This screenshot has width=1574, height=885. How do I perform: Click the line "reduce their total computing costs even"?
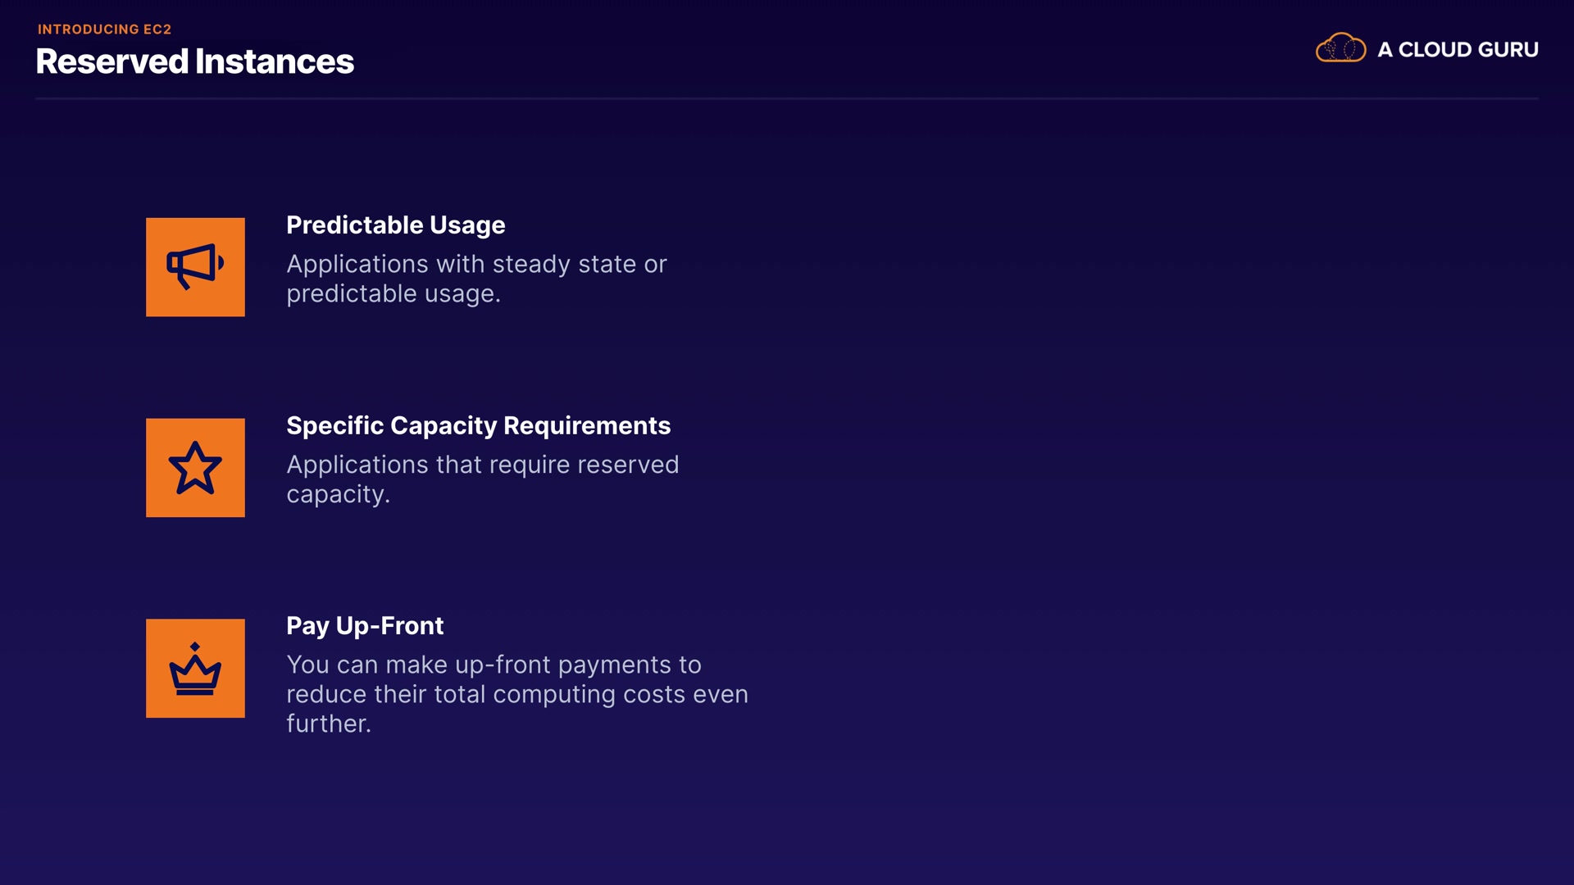[x=516, y=694]
